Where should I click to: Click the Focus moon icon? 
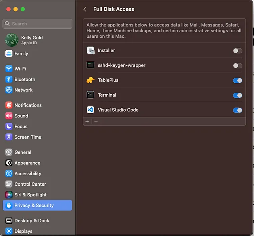coord(9,127)
